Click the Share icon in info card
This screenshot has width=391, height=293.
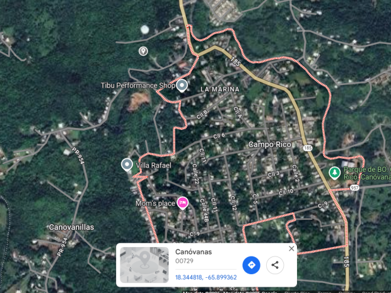pos(275,265)
